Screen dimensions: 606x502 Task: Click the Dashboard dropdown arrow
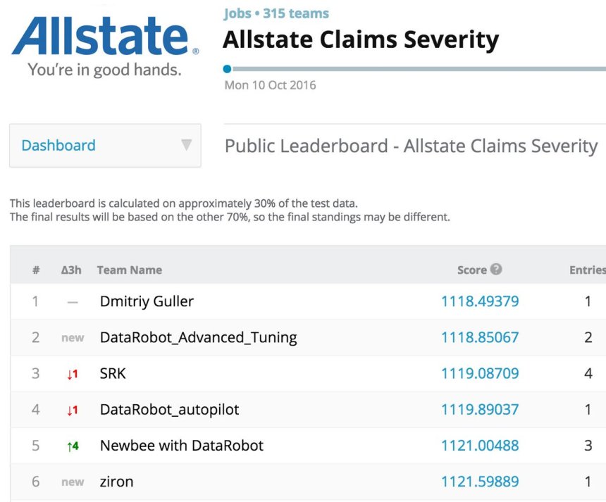tap(186, 145)
